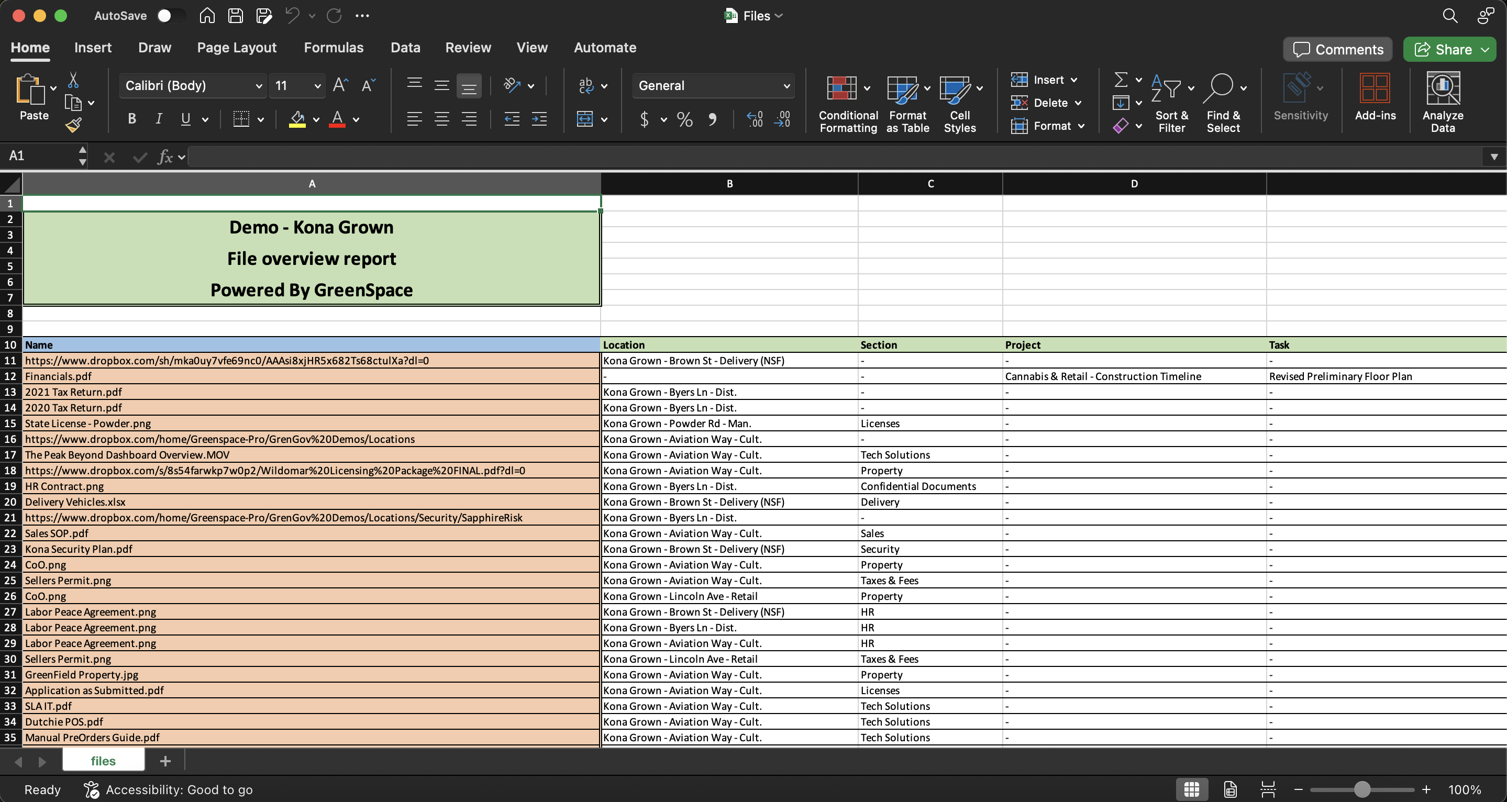Select the files sheet tab
1507x802 pixels.
(104, 761)
